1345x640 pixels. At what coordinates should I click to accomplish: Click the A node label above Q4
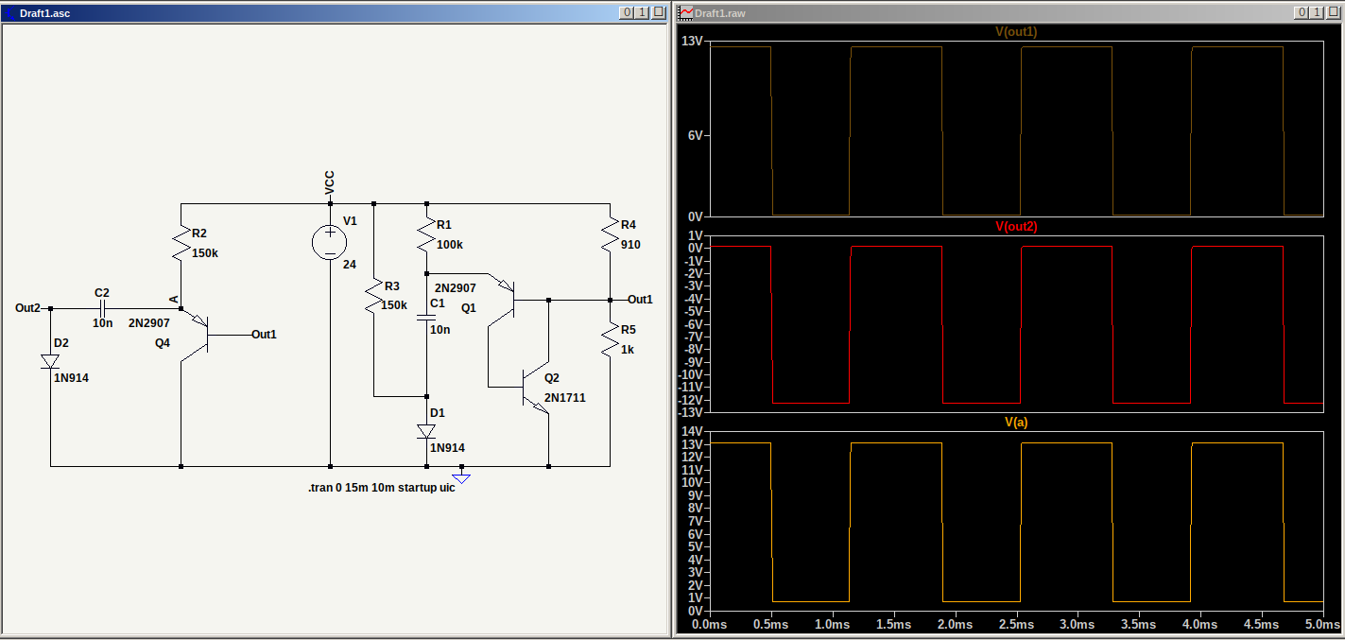(x=174, y=299)
